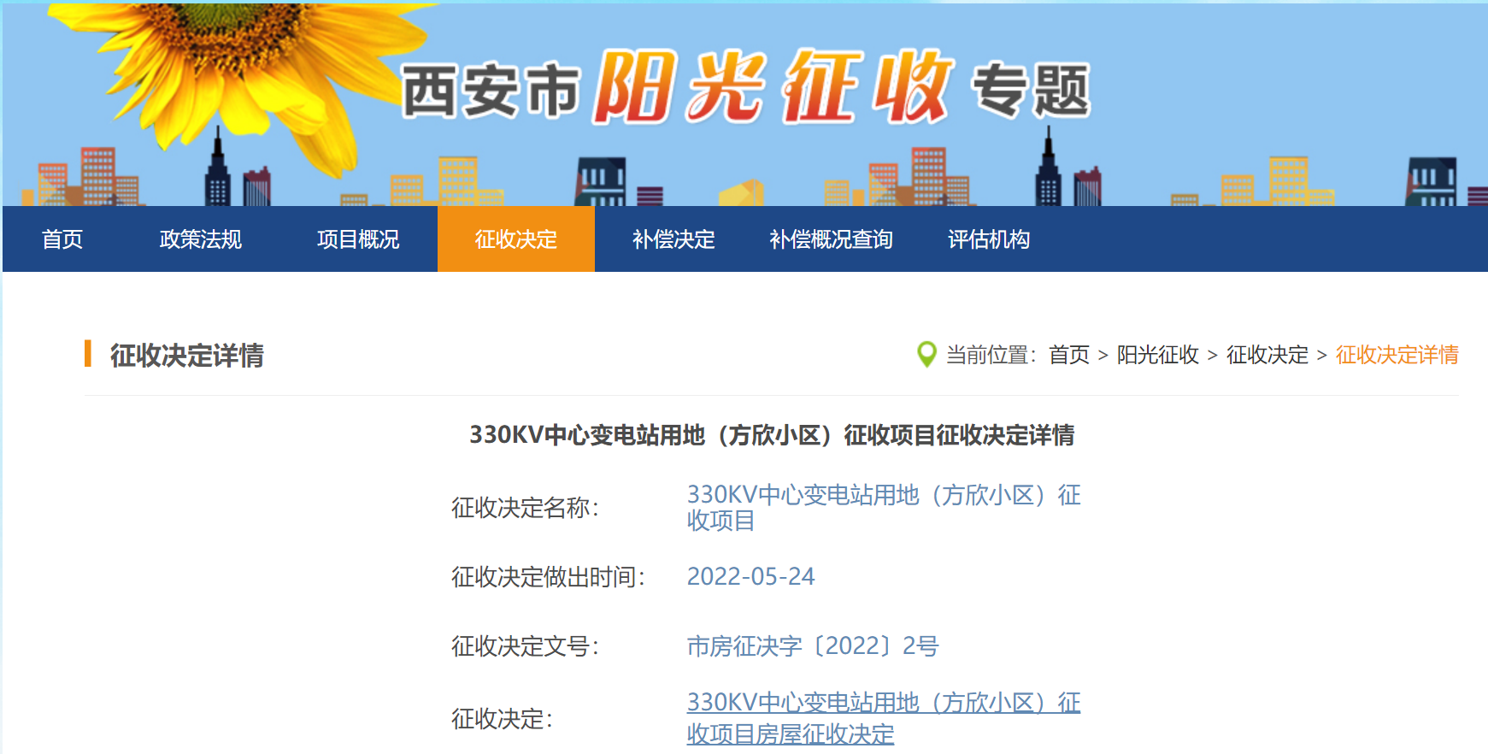The image size is (1488, 754).
Task: Open the 政策法规 navigation tab
Action: [201, 239]
